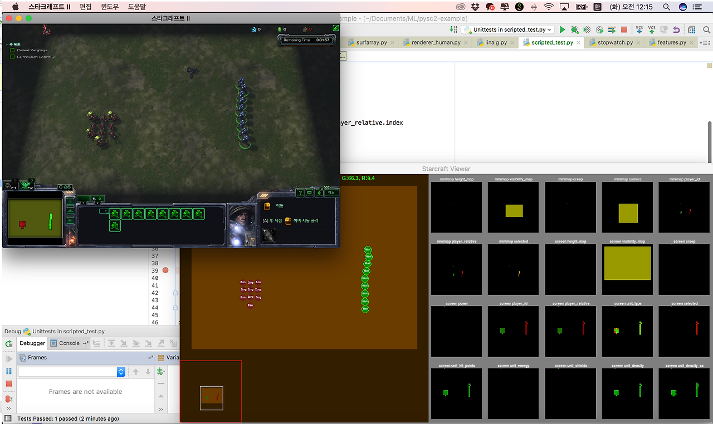Click the Tests Passed status bar message

[x=68, y=418]
